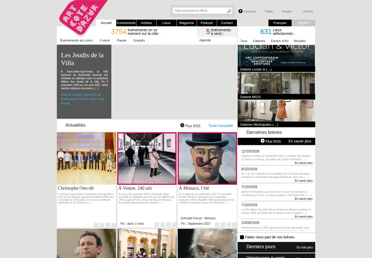Click RSS icon in Dernières brèves bar
This screenshot has height=258, width=372.
262,141
